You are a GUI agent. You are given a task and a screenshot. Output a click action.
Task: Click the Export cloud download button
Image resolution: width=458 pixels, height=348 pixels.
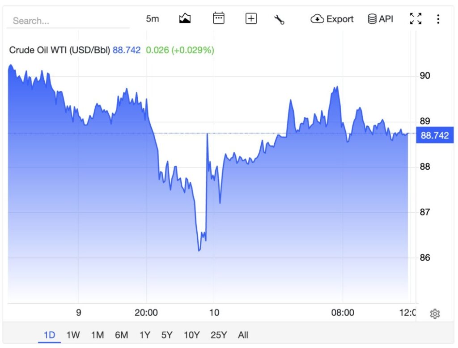tap(332, 19)
